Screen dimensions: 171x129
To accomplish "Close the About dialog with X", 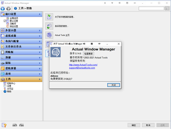I will point(119,44).
